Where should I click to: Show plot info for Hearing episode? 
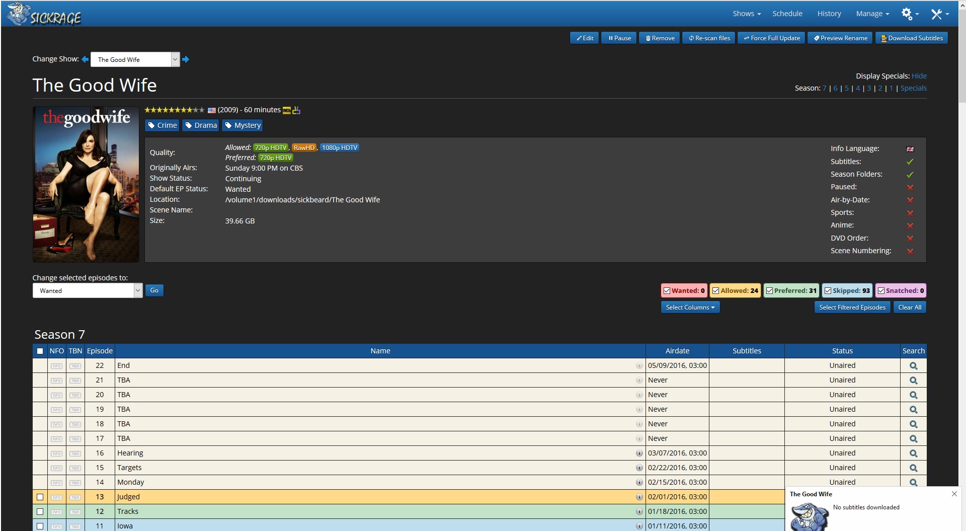click(x=639, y=453)
